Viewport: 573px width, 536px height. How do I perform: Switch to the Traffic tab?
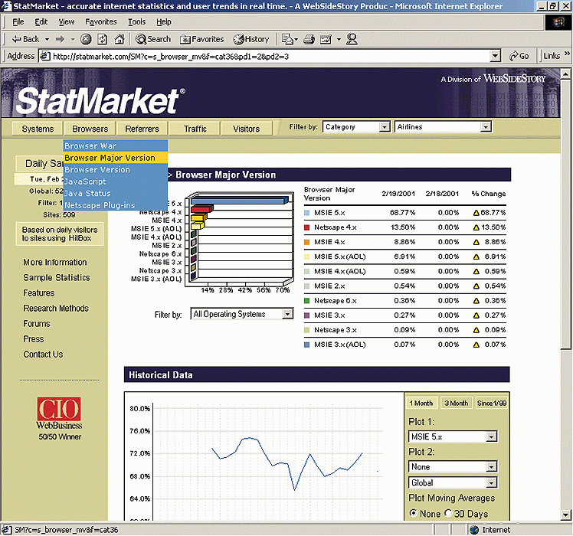tap(195, 129)
